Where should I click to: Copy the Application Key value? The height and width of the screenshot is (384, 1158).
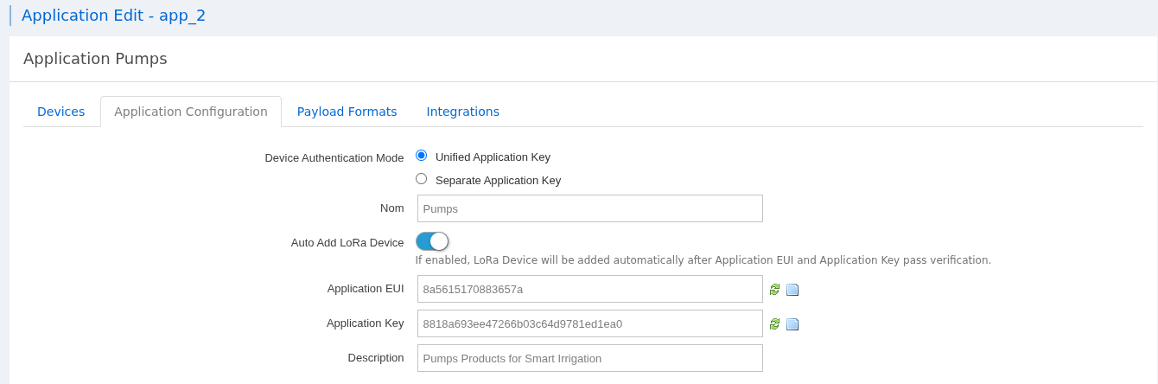pyautogui.click(x=792, y=324)
